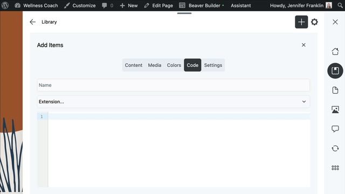Open the WordPress logo menu
Image resolution: width=345 pixels, height=194 pixels.
coord(5,5)
